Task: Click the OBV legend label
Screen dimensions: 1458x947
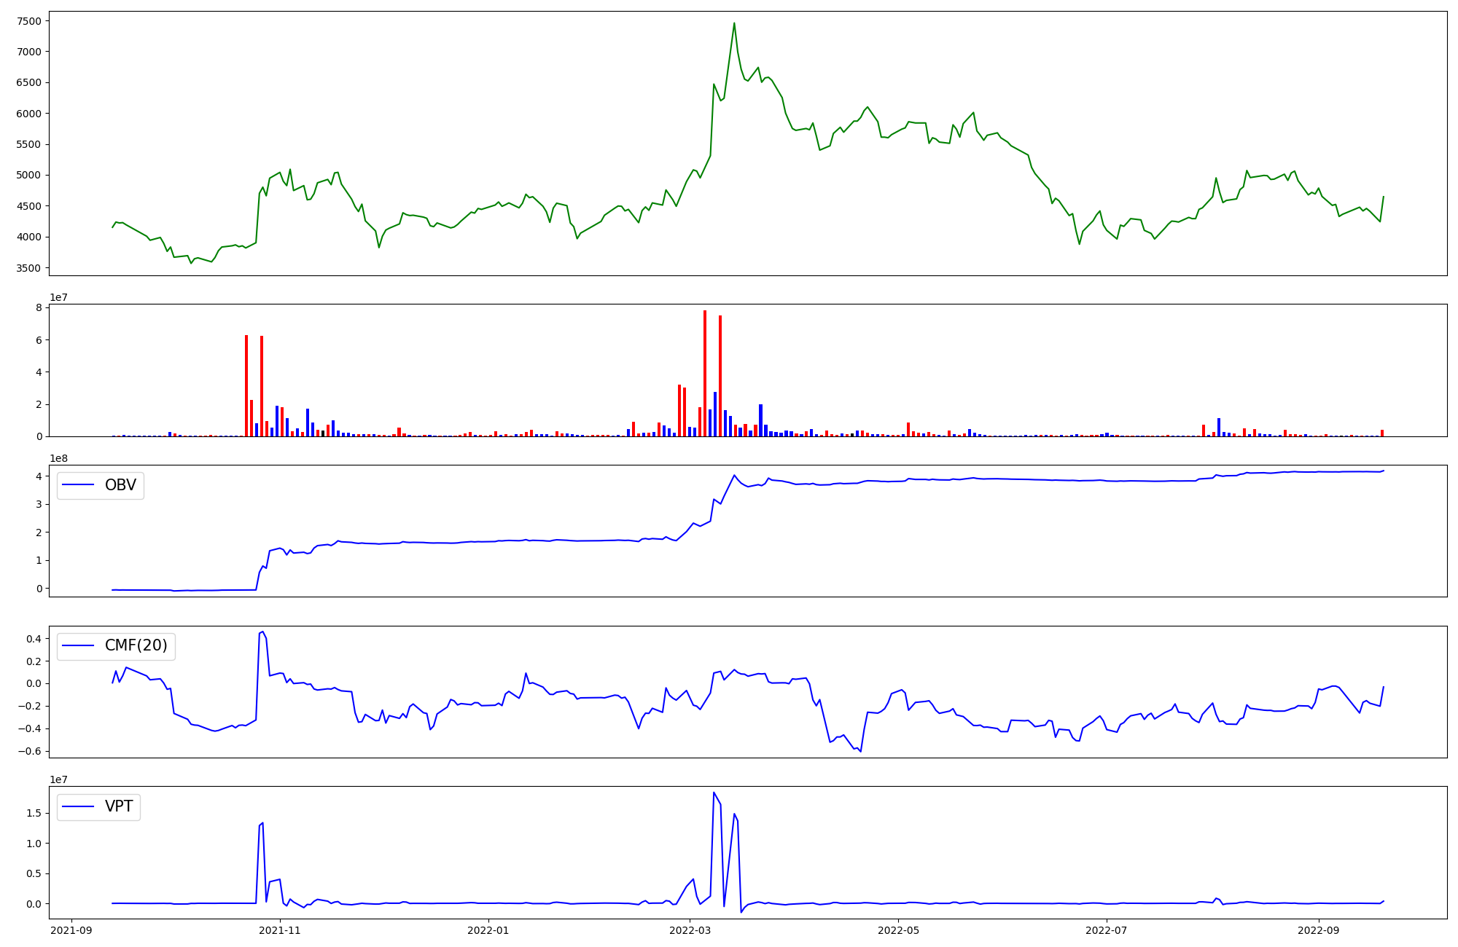Action: click(120, 485)
